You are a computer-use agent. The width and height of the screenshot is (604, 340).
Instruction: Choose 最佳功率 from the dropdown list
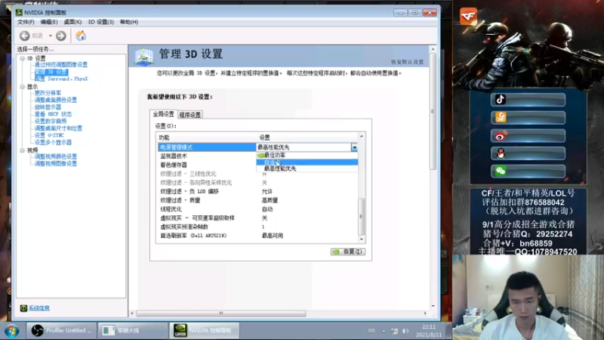[x=307, y=155]
